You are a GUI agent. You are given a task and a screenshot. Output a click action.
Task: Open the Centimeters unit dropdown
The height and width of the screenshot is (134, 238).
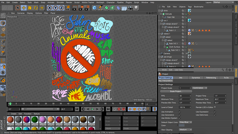point(200,88)
